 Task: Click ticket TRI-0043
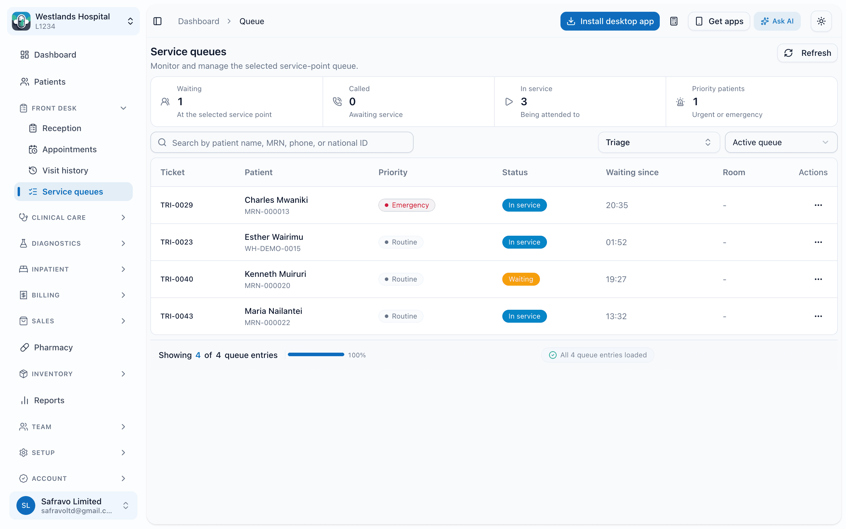(177, 316)
